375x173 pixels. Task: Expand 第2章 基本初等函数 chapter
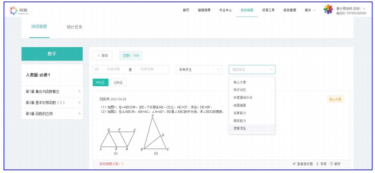point(52,103)
